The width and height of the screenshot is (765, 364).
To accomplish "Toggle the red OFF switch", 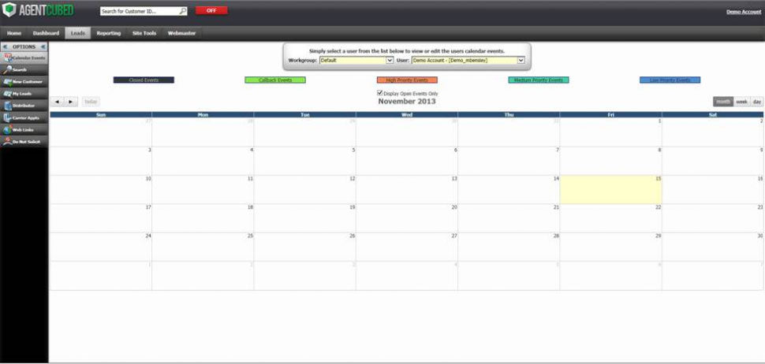I will [211, 11].
